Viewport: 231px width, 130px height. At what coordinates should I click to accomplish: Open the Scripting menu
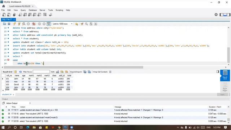59,10
